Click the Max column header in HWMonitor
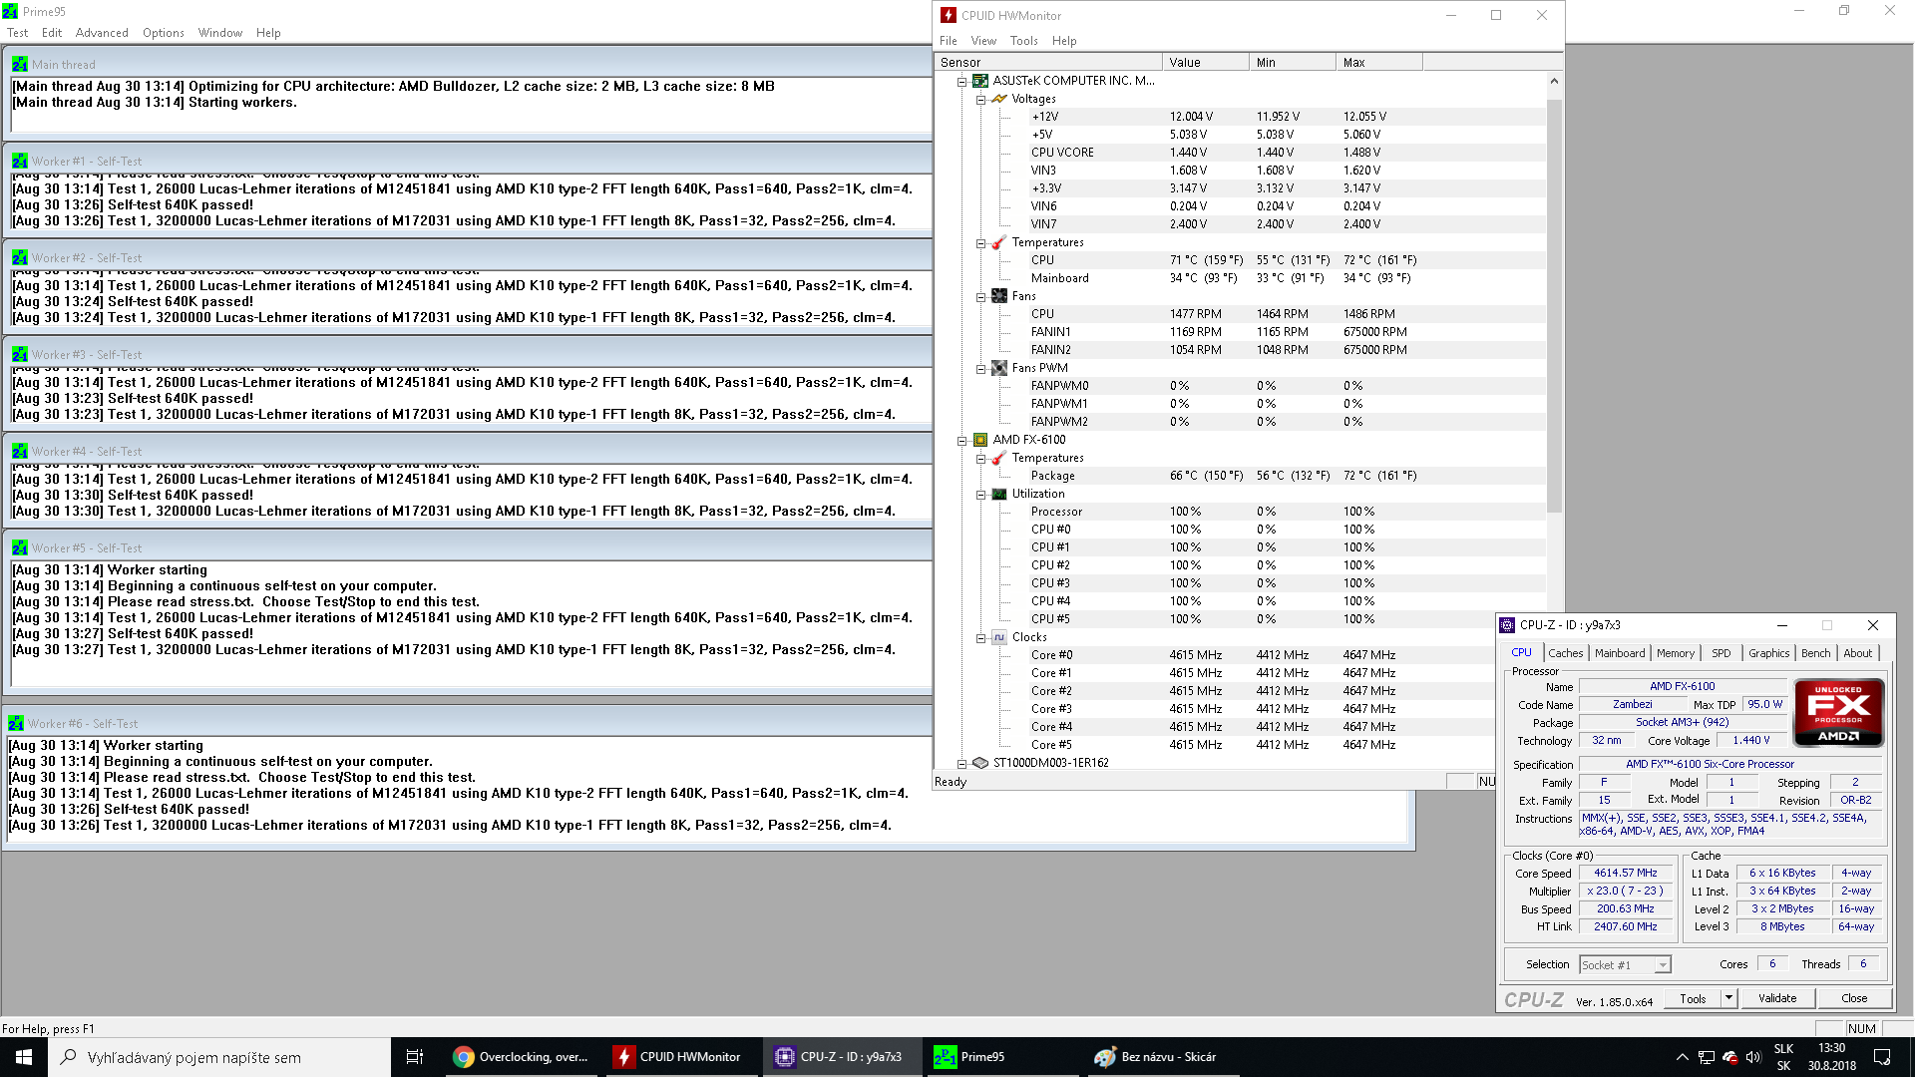Viewport: 1915px width, 1077px height. point(1378,62)
